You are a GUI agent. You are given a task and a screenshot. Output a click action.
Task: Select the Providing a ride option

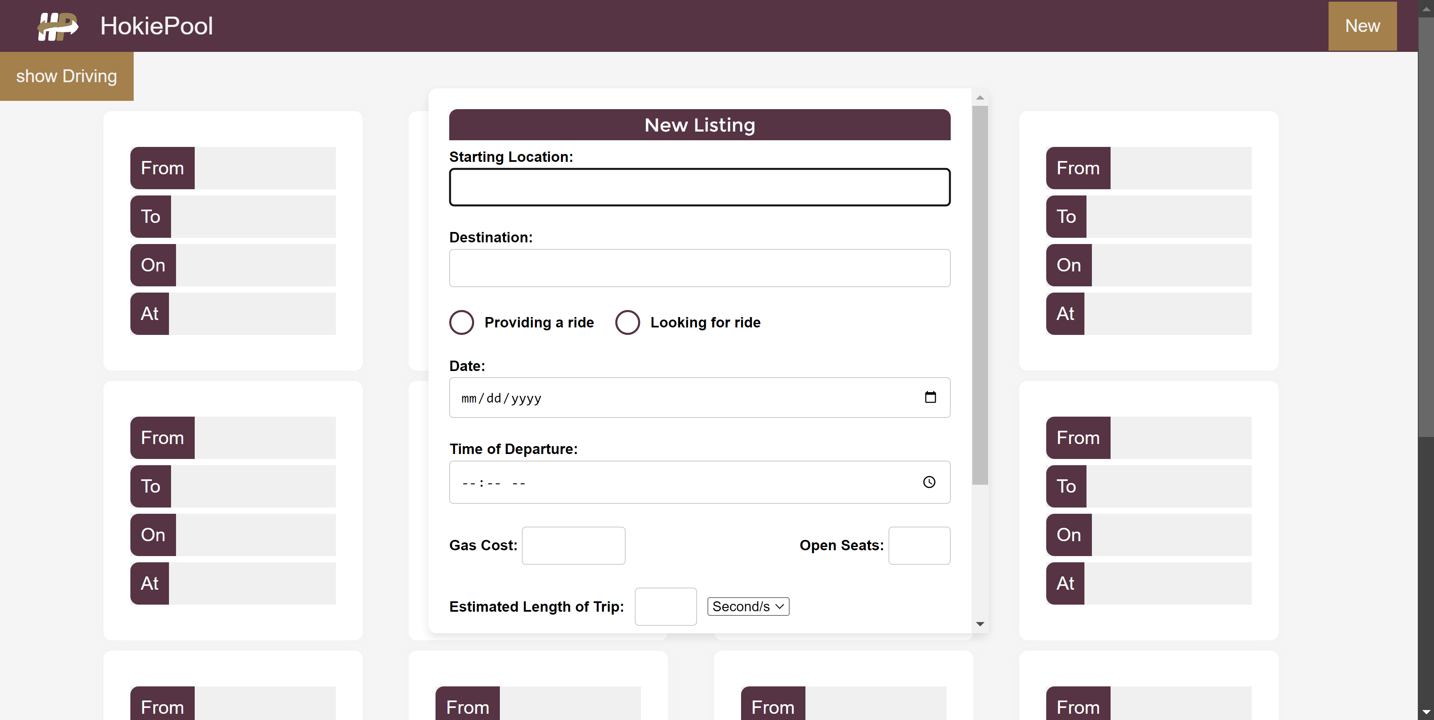(x=462, y=322)
